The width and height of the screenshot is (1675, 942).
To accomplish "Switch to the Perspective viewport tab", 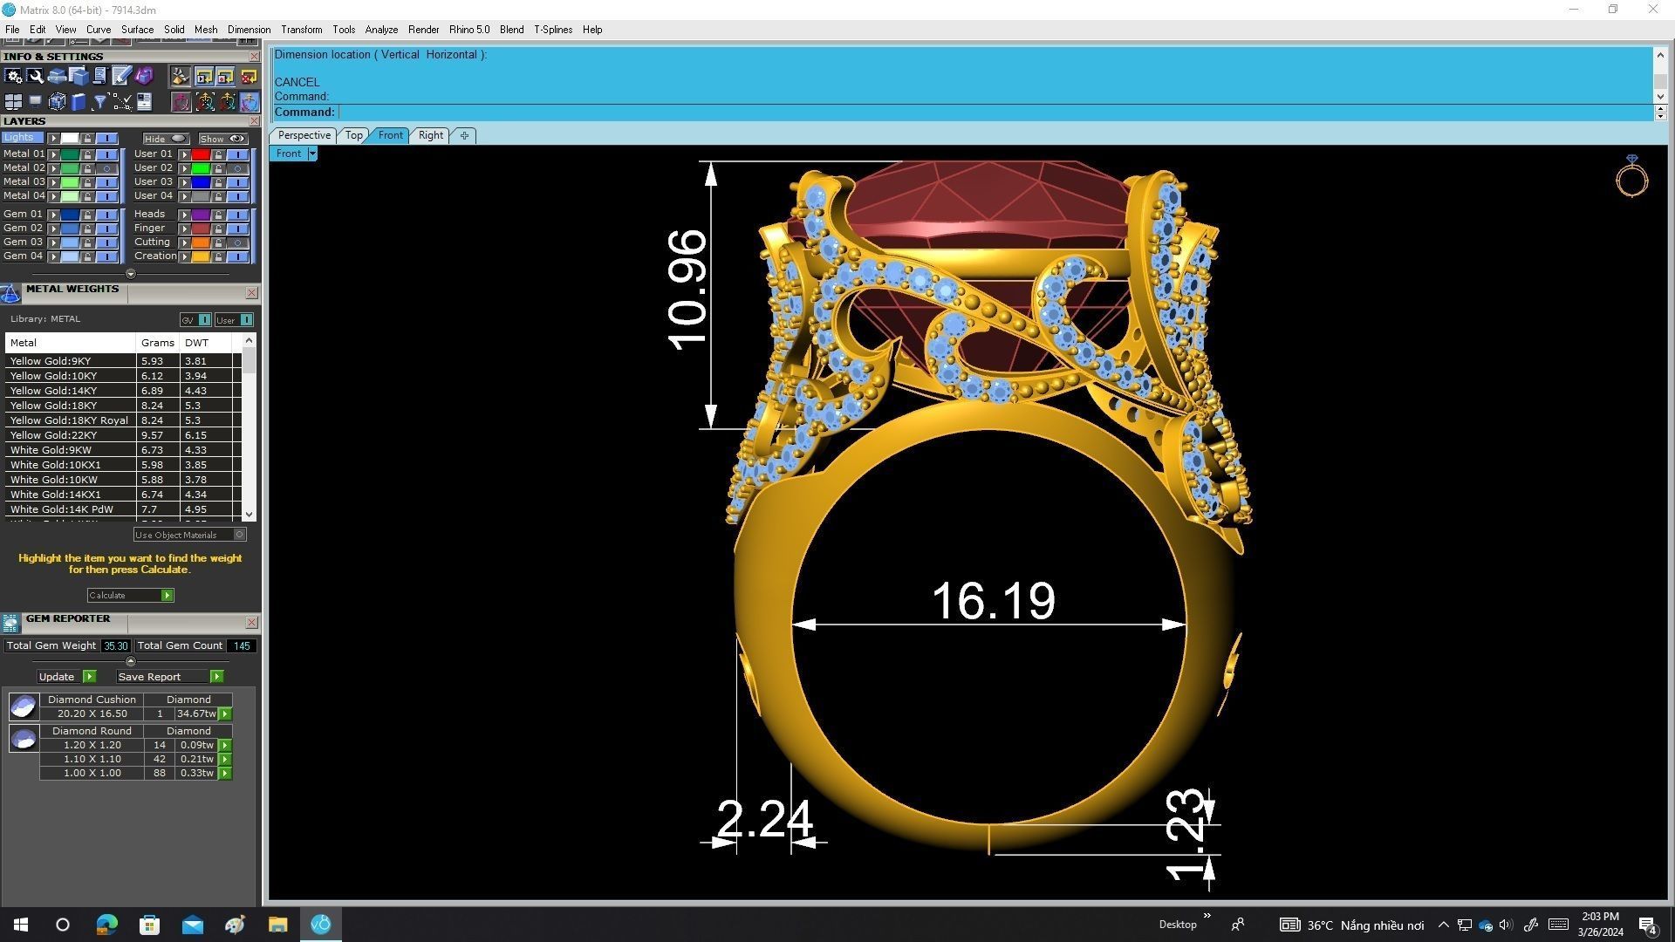I will click(x=304, y=135).
